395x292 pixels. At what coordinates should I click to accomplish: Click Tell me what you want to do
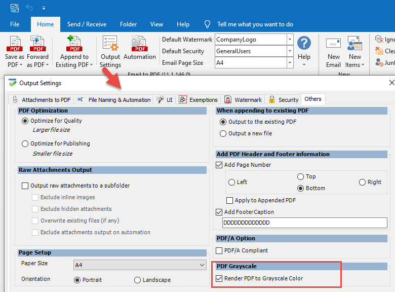pos(255,24)
